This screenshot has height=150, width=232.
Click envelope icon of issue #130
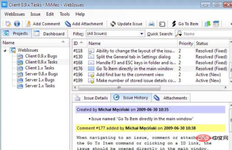click(91, 57)
